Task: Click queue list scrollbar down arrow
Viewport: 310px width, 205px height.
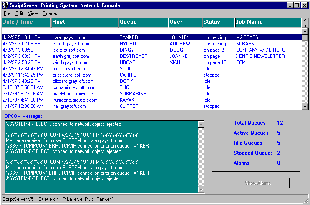Action: pos(305,107)
